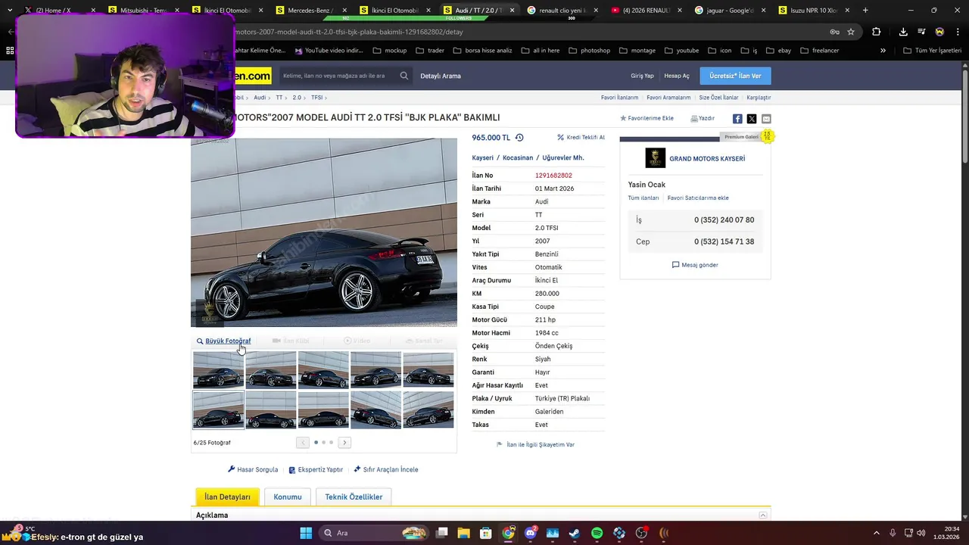Viewport: 969px width, 545px height.
Task: Click the Tüm ilanları seller link
Action: click(643, 198)
